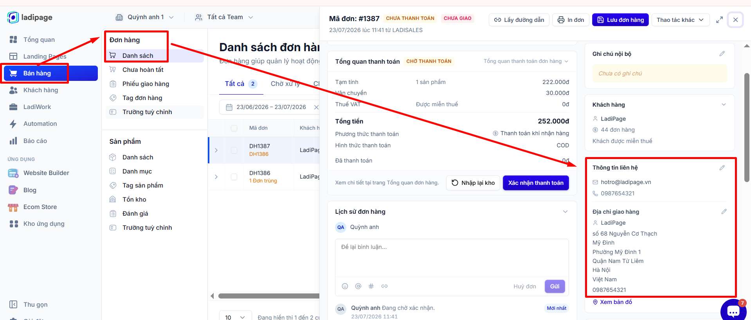This screenshot has height=320, width=751.
Task: Click Xác nhận thanh toán button
Action: coord(536,183)
